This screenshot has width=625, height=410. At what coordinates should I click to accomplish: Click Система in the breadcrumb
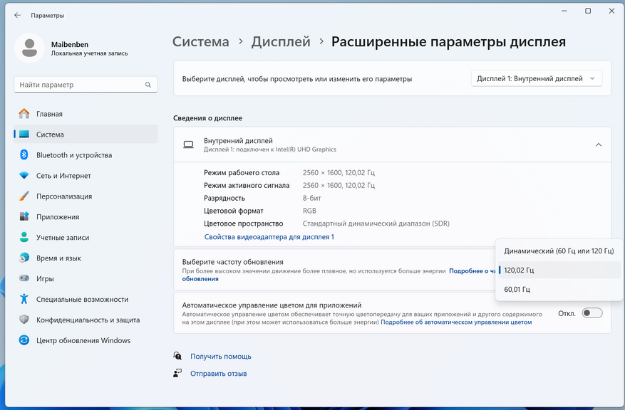(x=201, y=42)
